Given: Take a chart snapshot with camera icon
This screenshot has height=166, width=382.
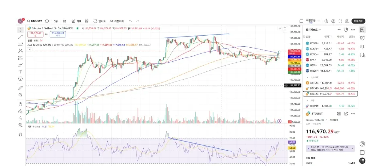Looking at the screenshot, I should [x=347, y=21].
